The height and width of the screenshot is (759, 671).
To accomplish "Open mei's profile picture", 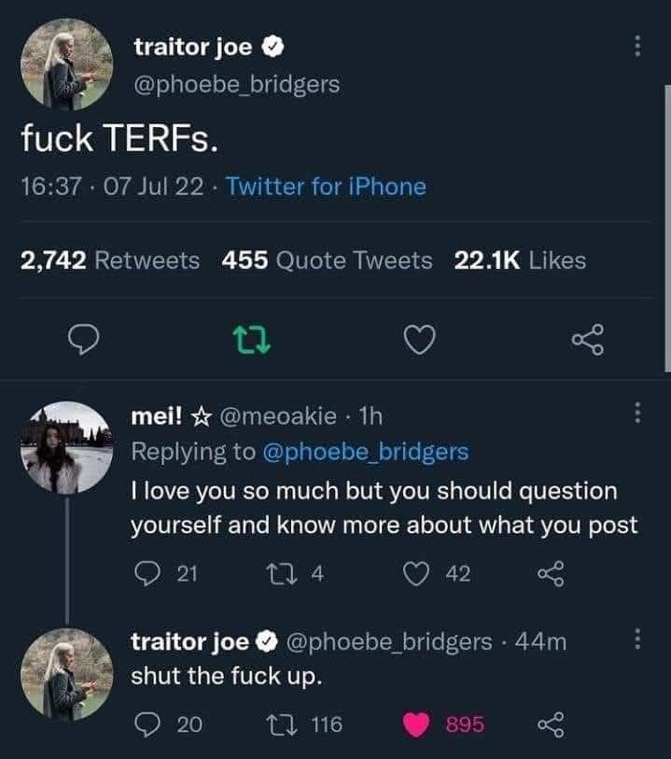I will 65,447.
